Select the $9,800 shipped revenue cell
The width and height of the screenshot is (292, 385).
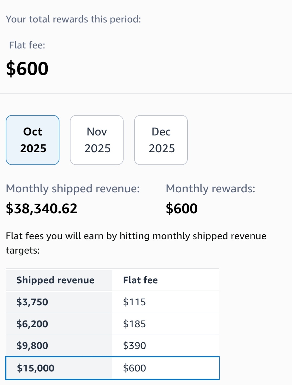pos(32,346)
